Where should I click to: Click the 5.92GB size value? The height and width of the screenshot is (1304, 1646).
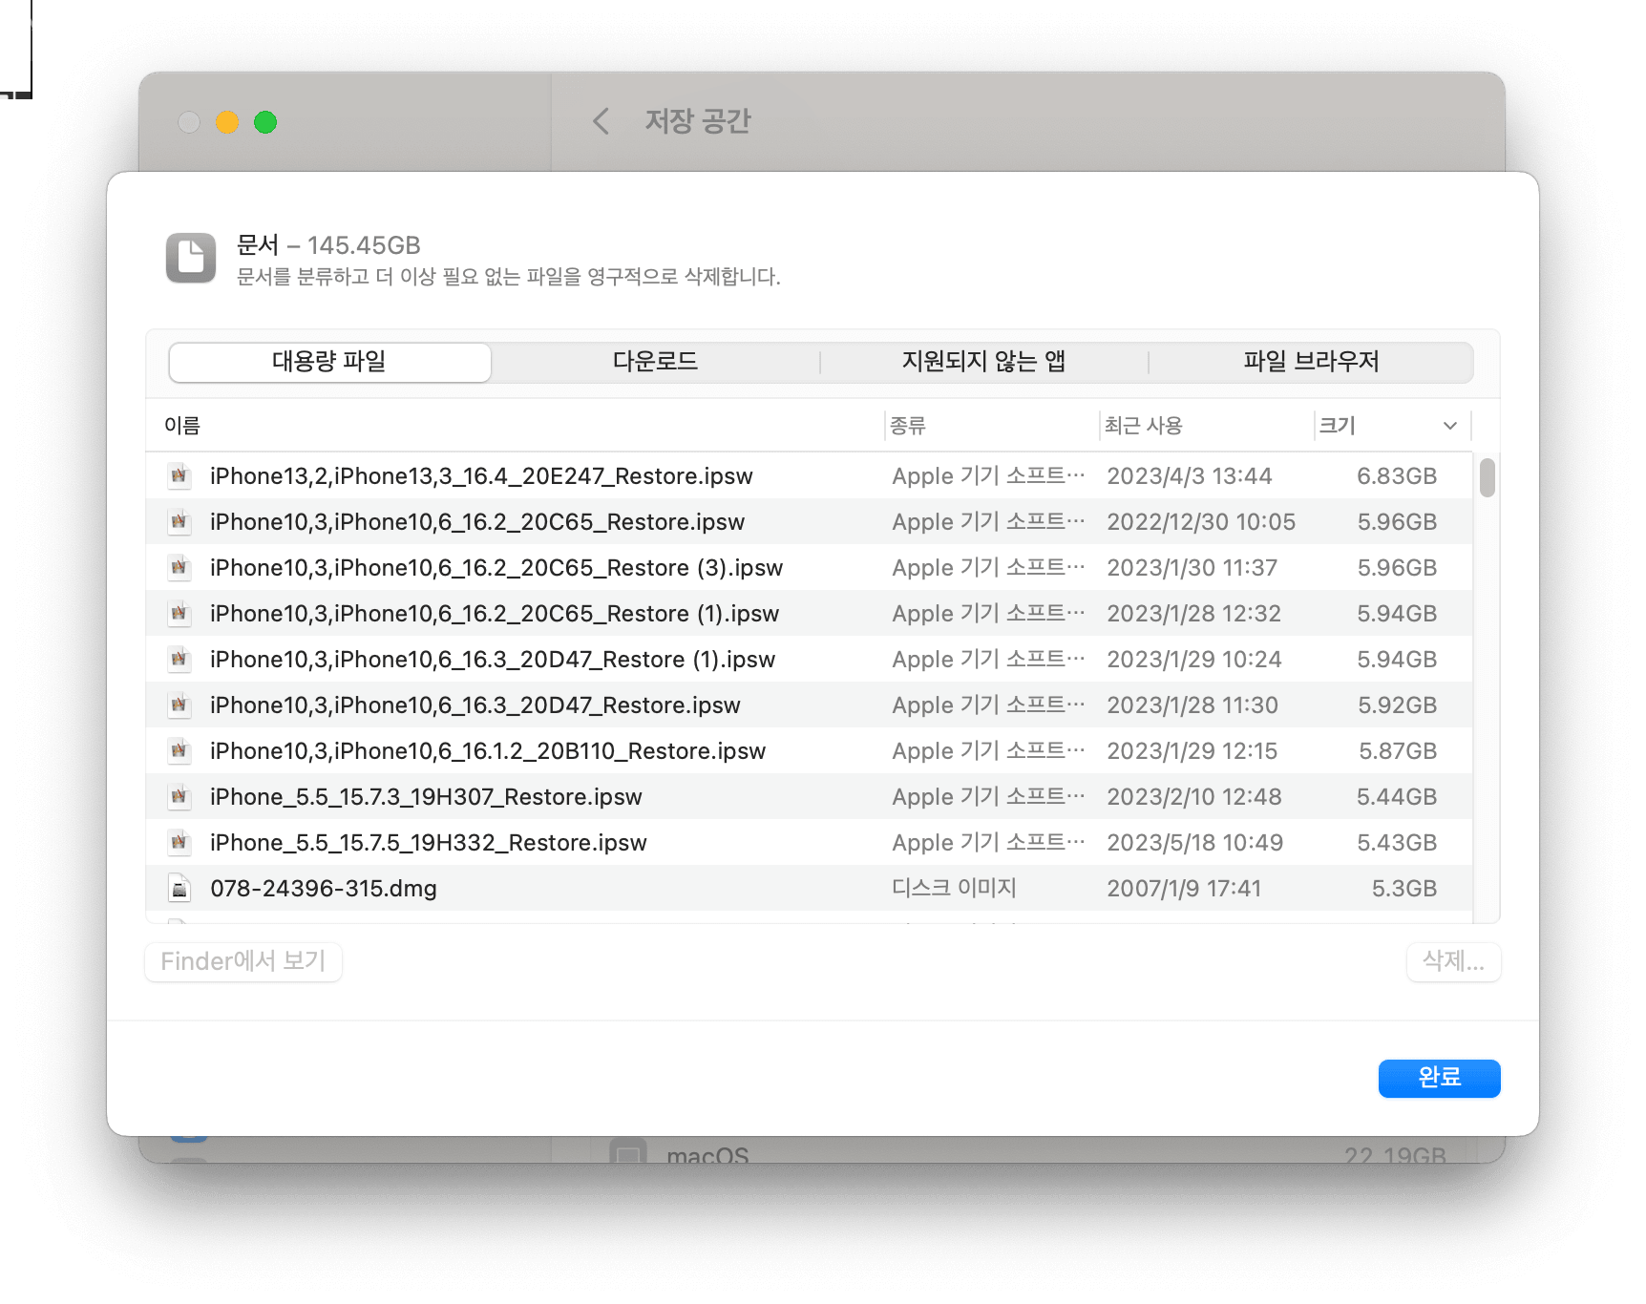coord(1397,705)
